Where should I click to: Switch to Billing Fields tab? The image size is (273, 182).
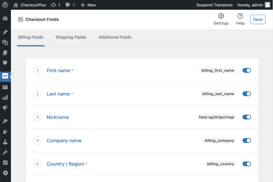pyautogui.click(x=31, y=37)
